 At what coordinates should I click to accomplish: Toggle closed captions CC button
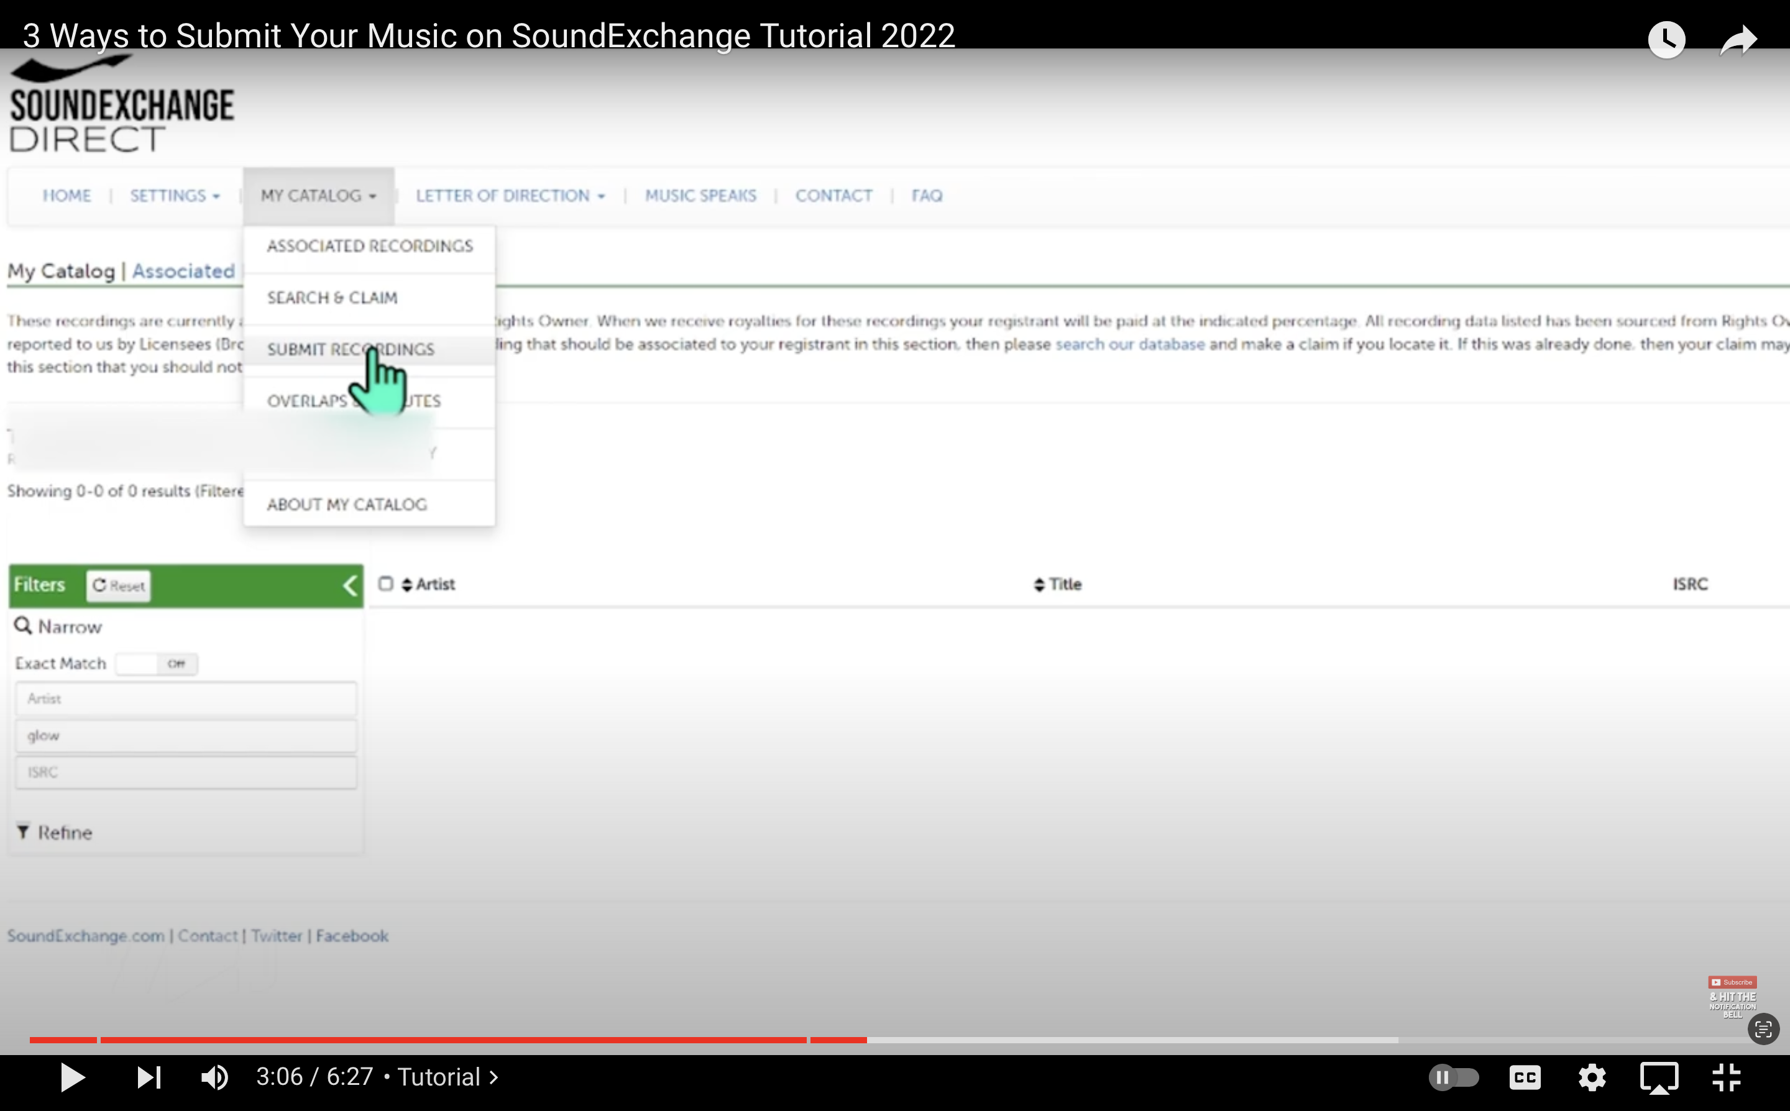[1525, 1077]
